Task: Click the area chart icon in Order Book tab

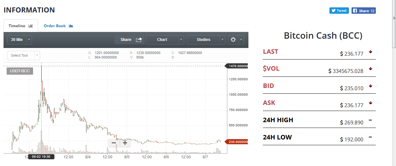Action: 71,26
